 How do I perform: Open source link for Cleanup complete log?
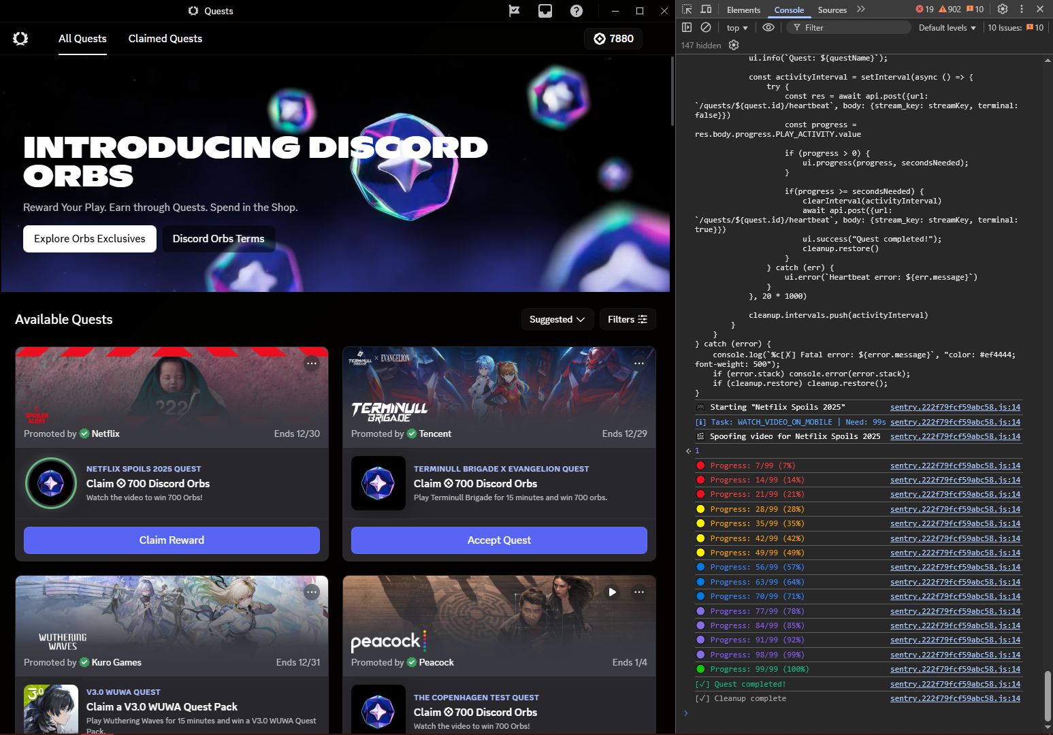coord(955,698)
